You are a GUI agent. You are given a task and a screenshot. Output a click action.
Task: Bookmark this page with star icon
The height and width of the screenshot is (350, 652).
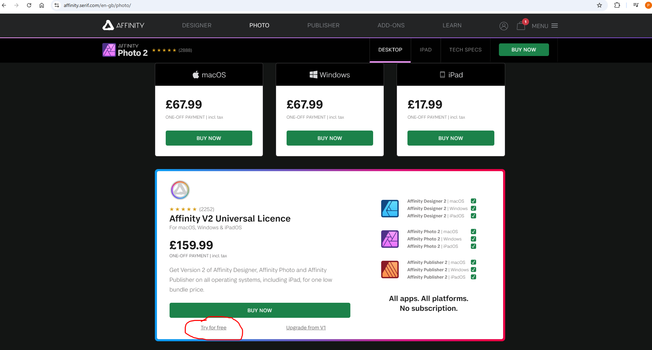click(x=599, y=5)
